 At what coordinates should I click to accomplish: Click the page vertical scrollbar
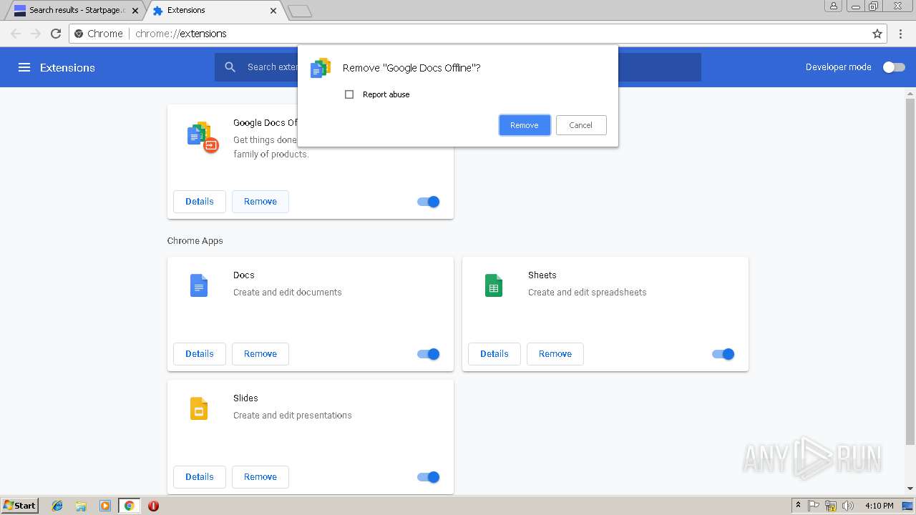click(x=910, y=272)
